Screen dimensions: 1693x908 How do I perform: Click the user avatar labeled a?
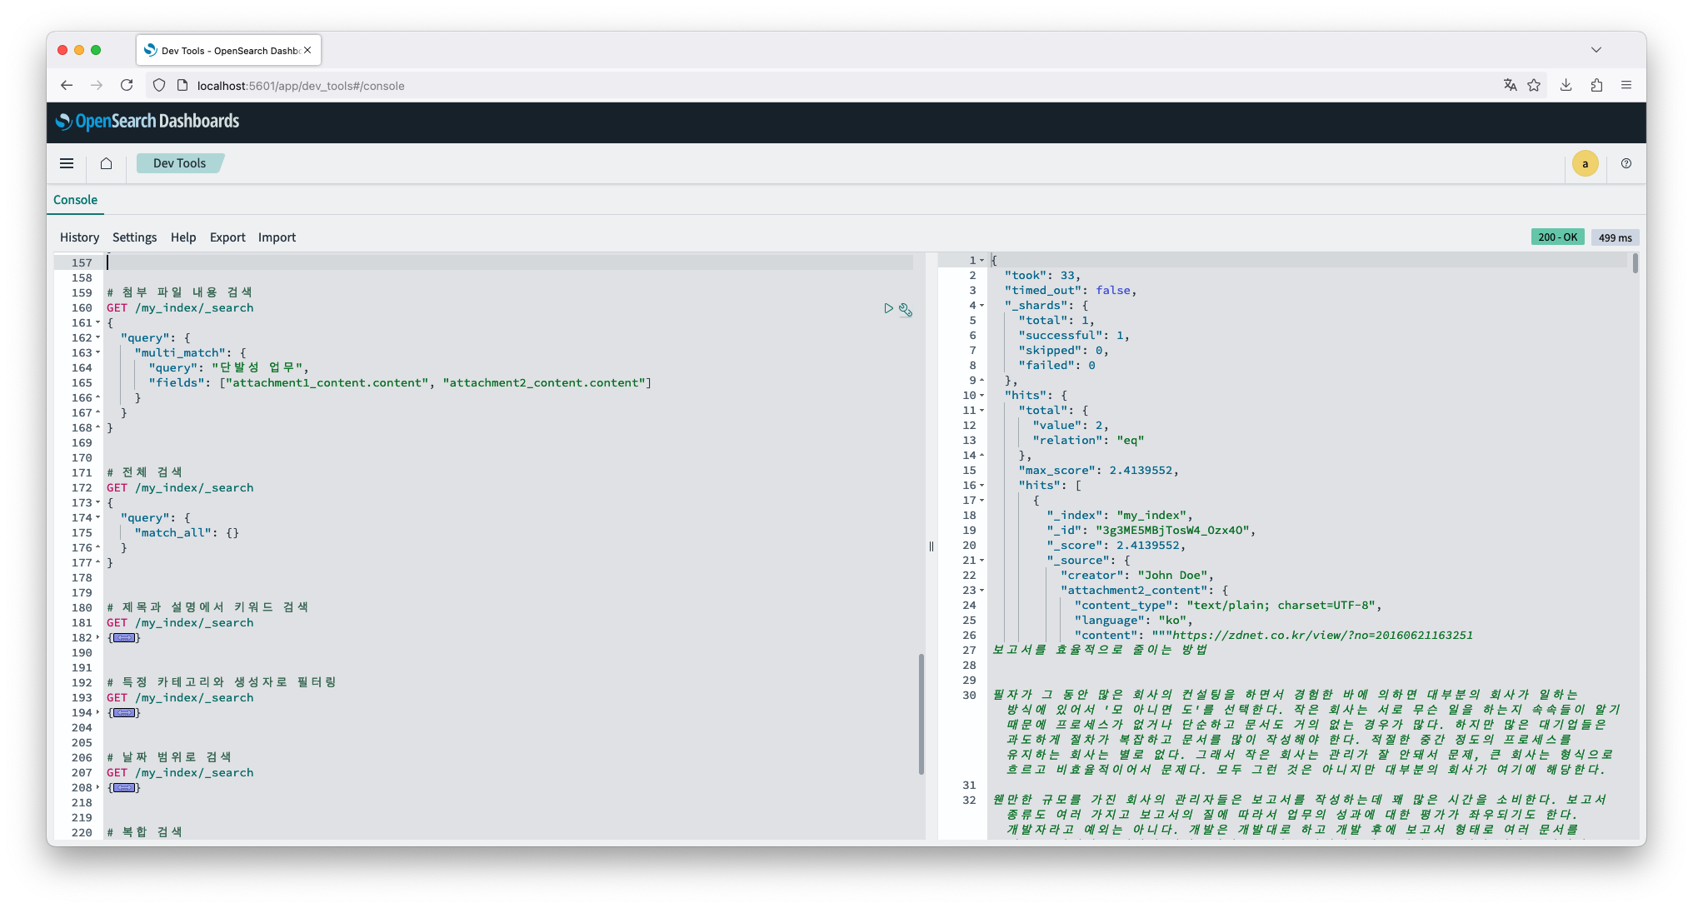[x=1585, y=163]
